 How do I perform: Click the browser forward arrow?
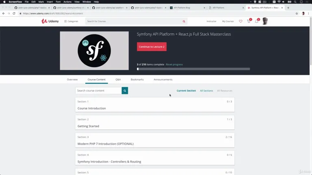tap(9, 13)
